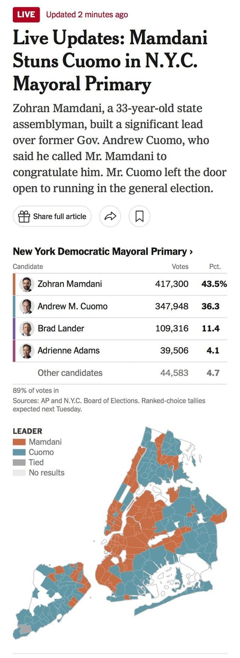
Task: Click the gray Tied district on the map
Action: click(x=25, y=629)
